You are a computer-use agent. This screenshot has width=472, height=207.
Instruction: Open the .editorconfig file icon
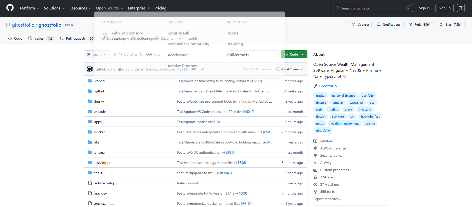(x=90, y=183)
